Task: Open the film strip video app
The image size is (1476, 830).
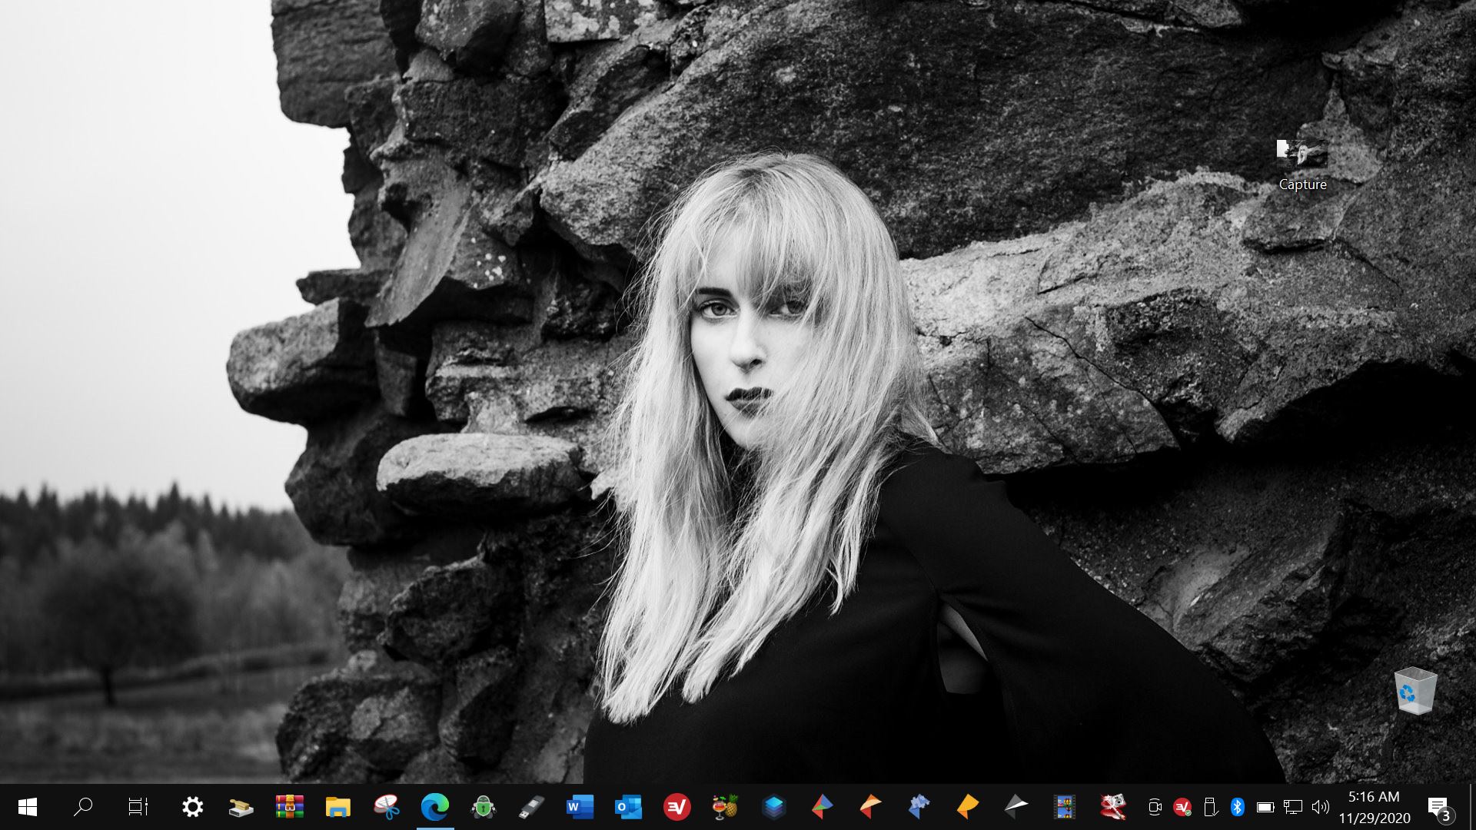Action: coord(1065,807)
